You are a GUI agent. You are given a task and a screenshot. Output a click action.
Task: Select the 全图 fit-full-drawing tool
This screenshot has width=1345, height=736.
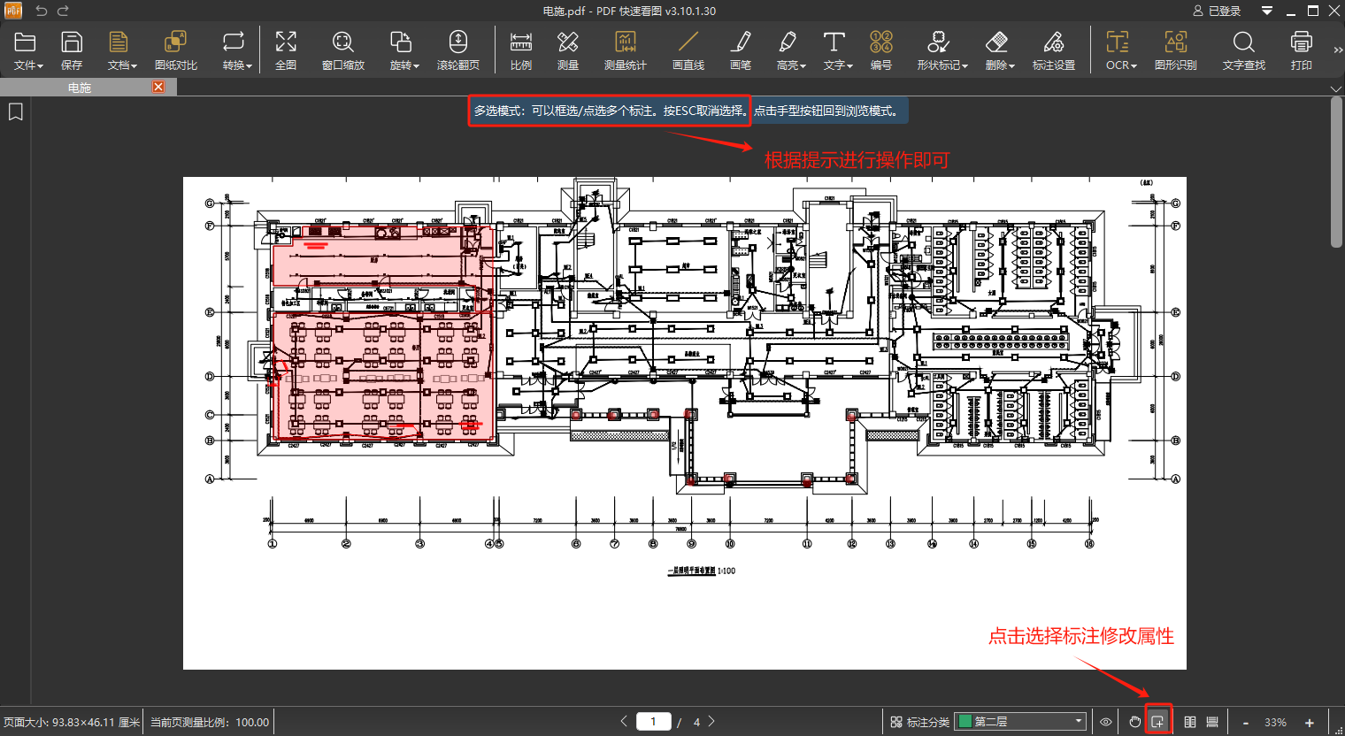pyautogui.click(x=286, y=50)
